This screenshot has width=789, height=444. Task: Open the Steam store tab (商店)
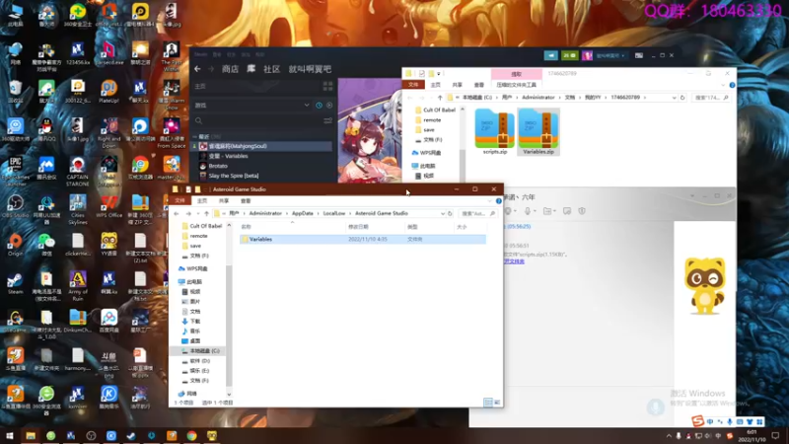pyautogui.click(x=230, y=69)
